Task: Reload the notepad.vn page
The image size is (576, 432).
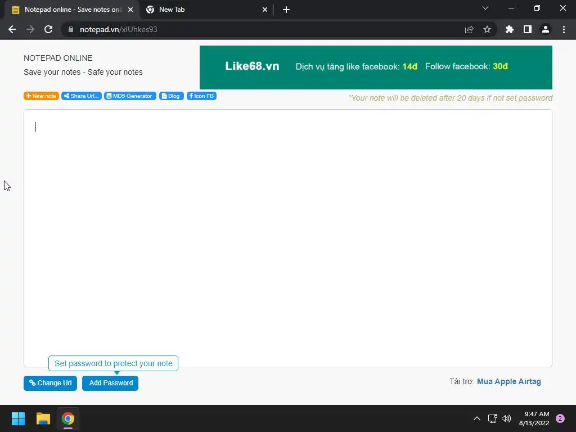Action: tap(48, 29)
